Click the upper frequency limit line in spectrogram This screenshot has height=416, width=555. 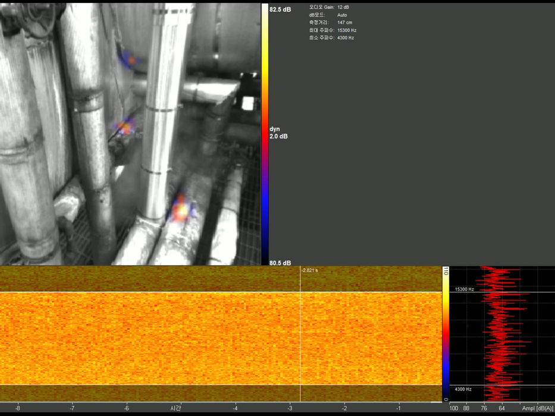tap(221, 292)
